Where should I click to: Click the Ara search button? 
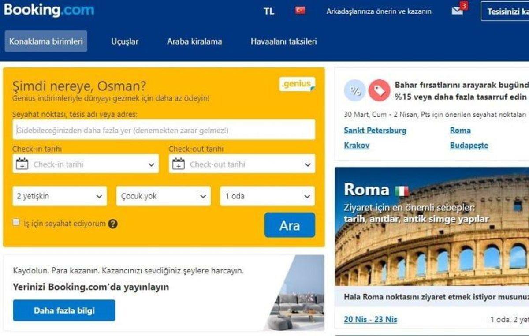pos(290,226)
